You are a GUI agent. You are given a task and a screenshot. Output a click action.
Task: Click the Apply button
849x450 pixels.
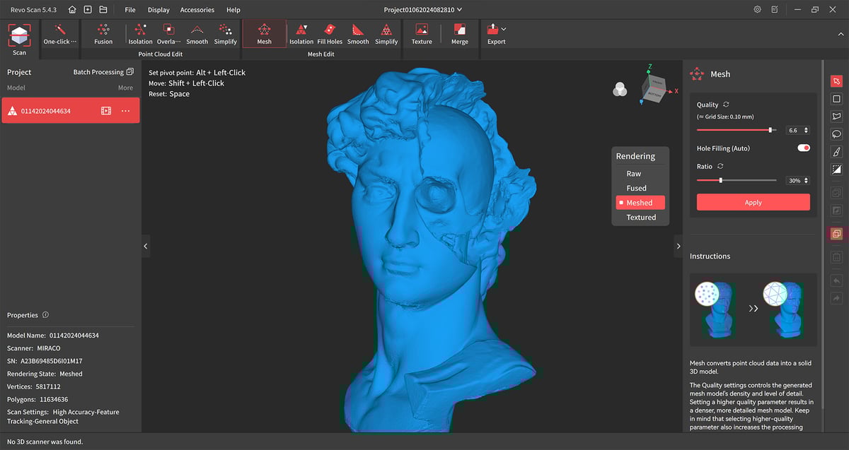(753, 203)
